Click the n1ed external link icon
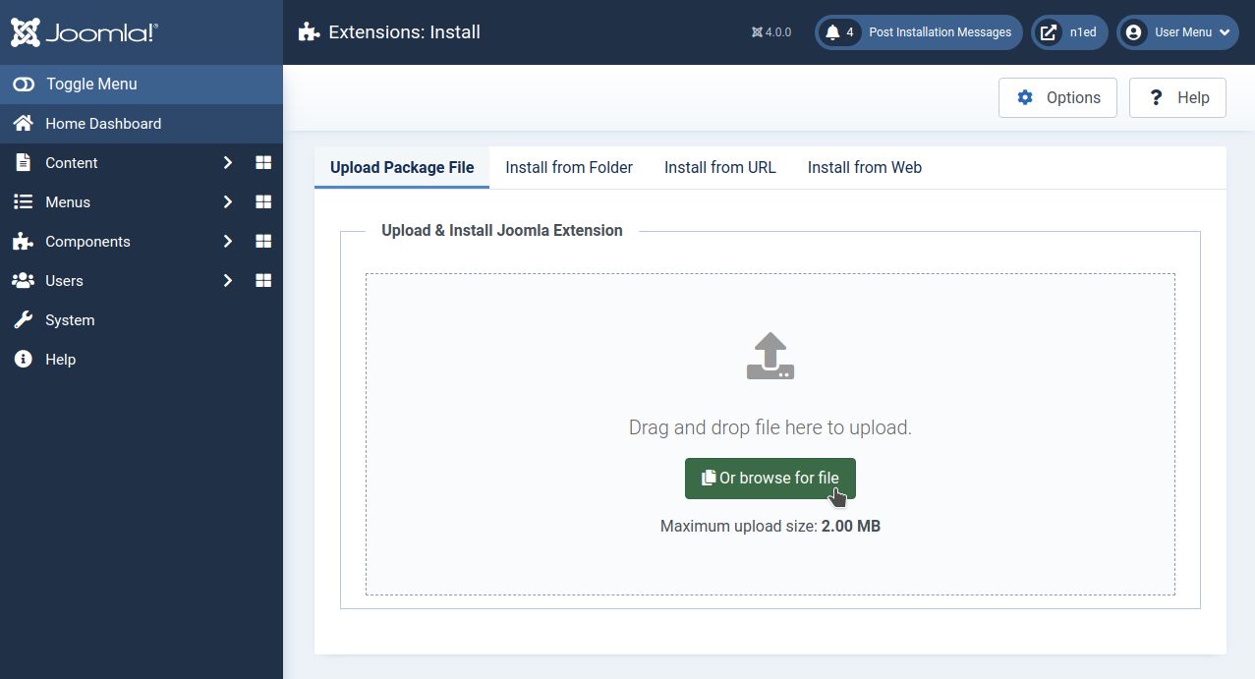The image size is (1255, 679). (1049, 32)
